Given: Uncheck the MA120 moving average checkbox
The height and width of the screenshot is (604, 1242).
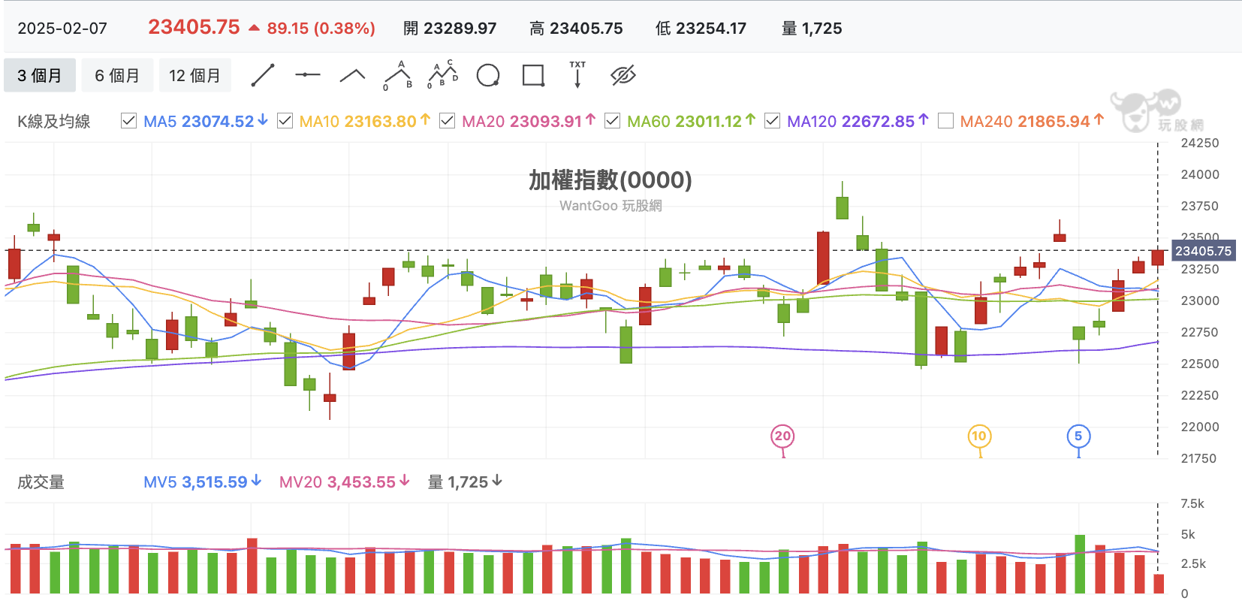Looking at the screenshot, I should click(x=772, y=121).
